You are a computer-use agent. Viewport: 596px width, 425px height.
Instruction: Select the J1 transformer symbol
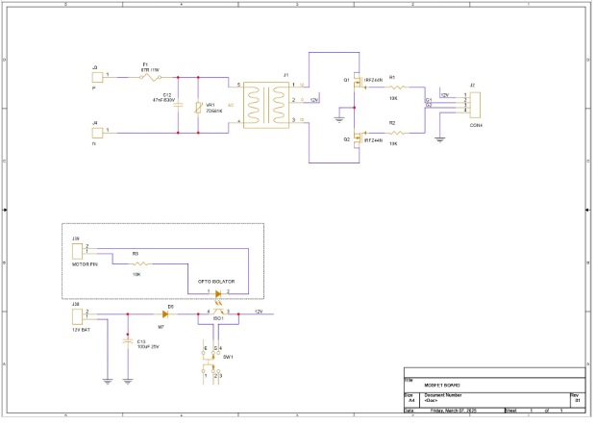click(263, 103)
